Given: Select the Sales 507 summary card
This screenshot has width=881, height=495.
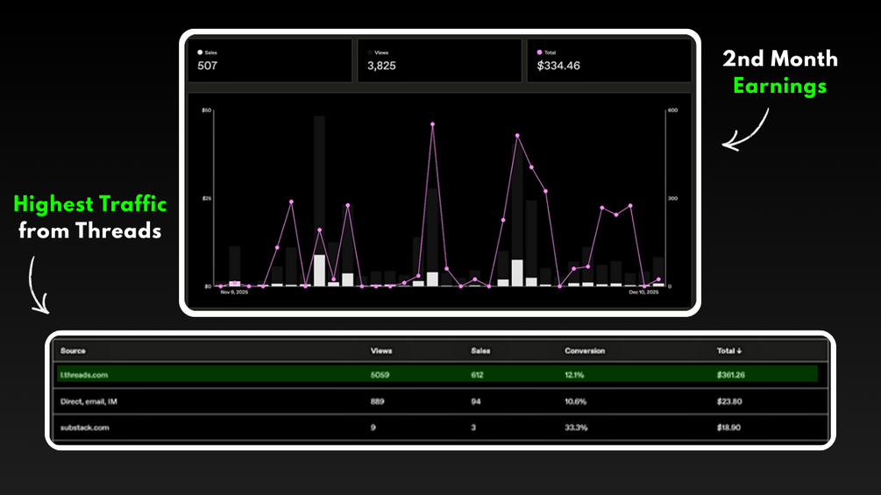Looking at the screenshot, I should 270,60.
